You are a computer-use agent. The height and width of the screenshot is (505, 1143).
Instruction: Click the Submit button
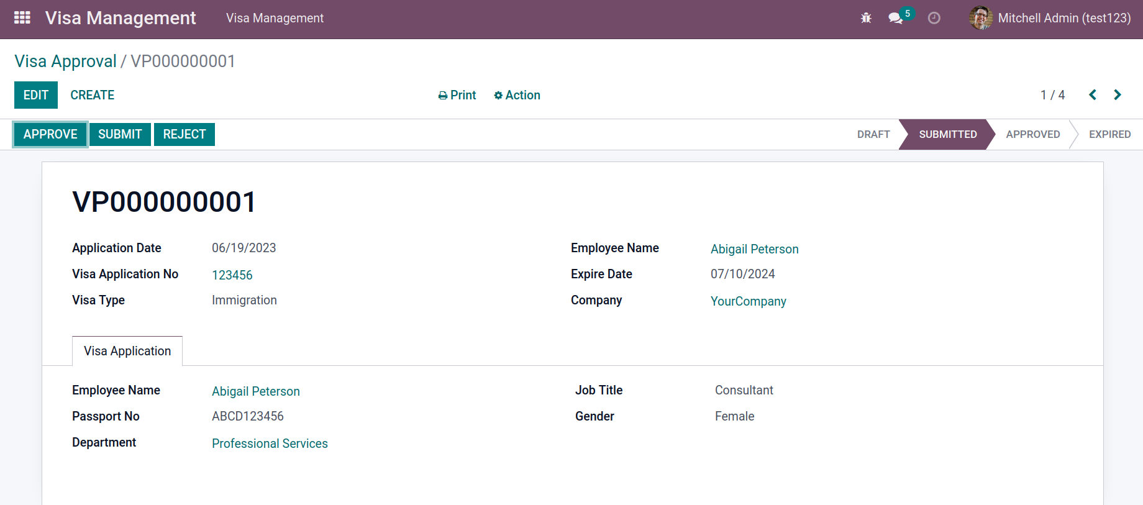120,134
